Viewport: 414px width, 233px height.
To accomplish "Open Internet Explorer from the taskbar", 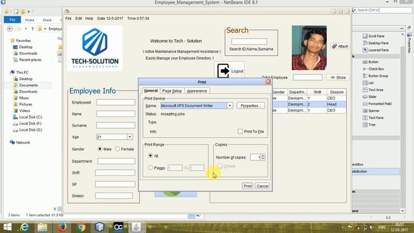I will point(25,227).
